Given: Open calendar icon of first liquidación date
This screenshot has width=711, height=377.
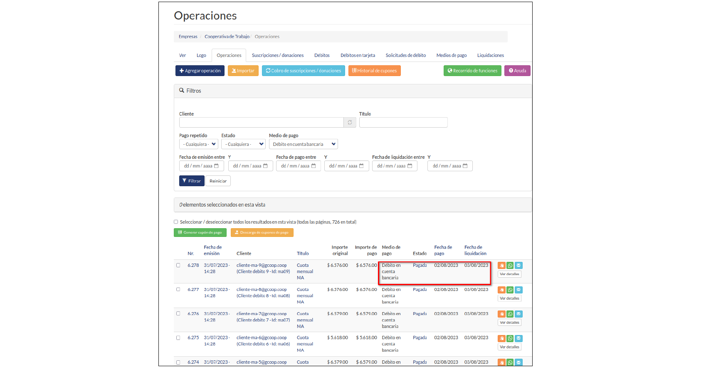Looking at the screenshot, I should pyautogui.click(x=410, y=166).
